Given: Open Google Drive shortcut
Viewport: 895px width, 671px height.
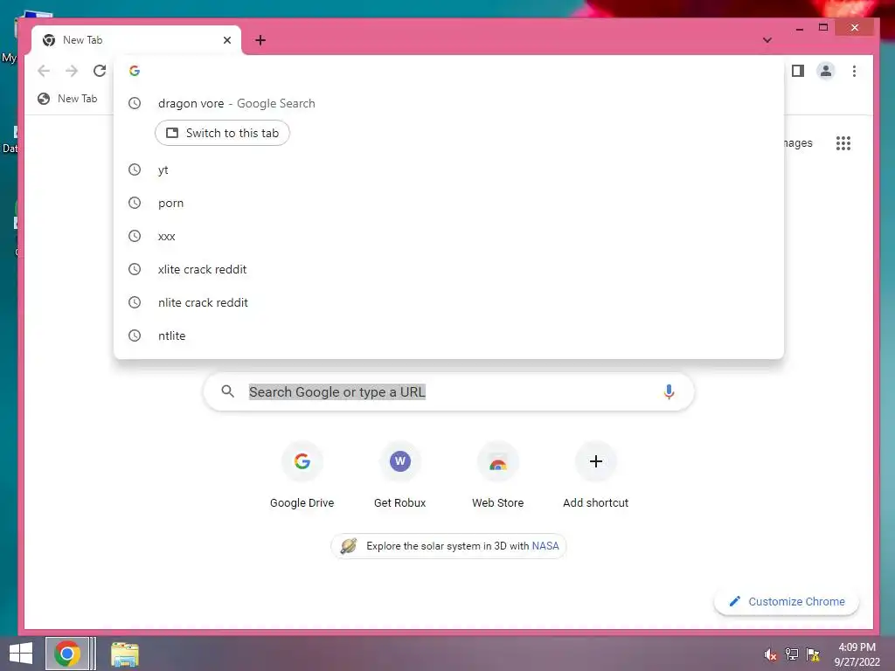Looking at the screenshot, I should 302,474.
